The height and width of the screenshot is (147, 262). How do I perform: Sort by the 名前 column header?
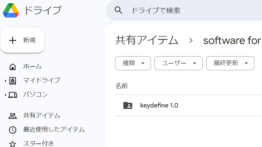click(x=122, y=86)
